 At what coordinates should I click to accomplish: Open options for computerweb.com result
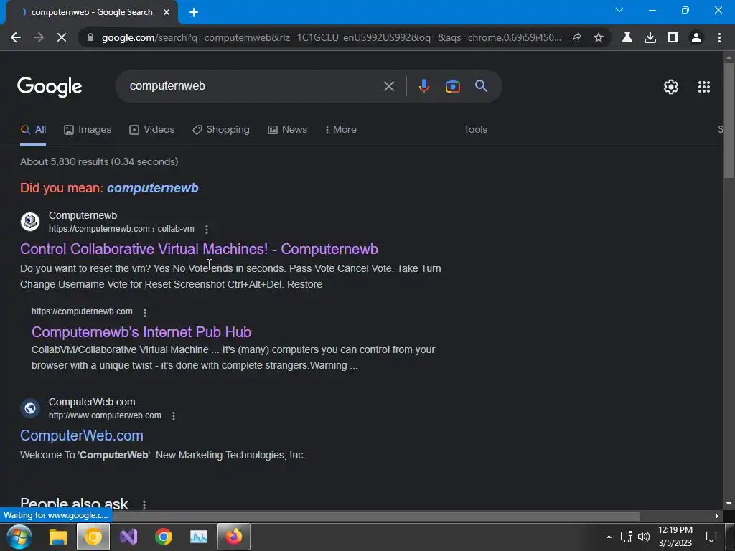[174, 415]
